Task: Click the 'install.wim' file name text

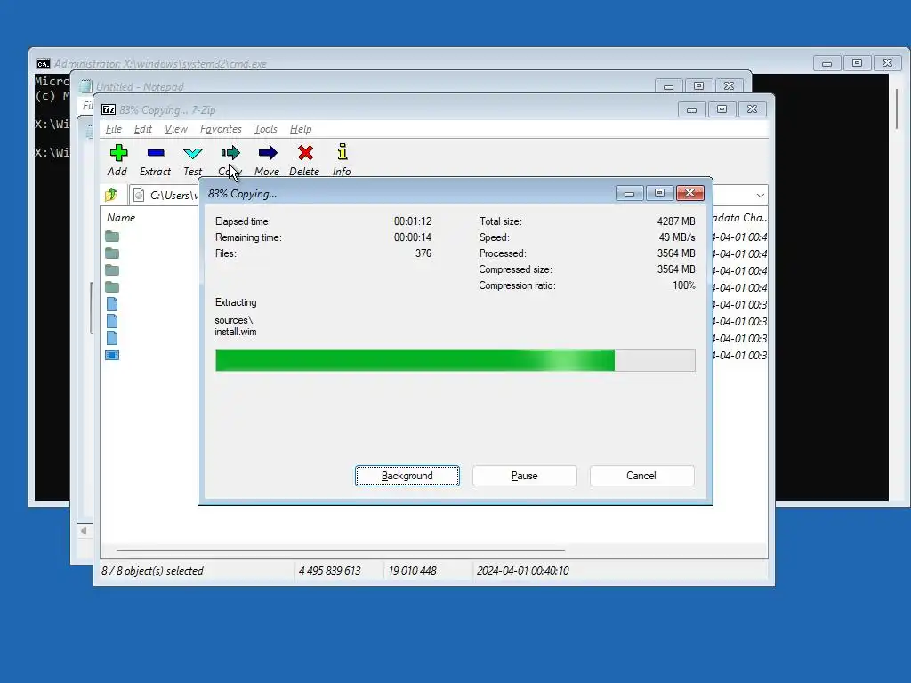Action: click(235, 333)
